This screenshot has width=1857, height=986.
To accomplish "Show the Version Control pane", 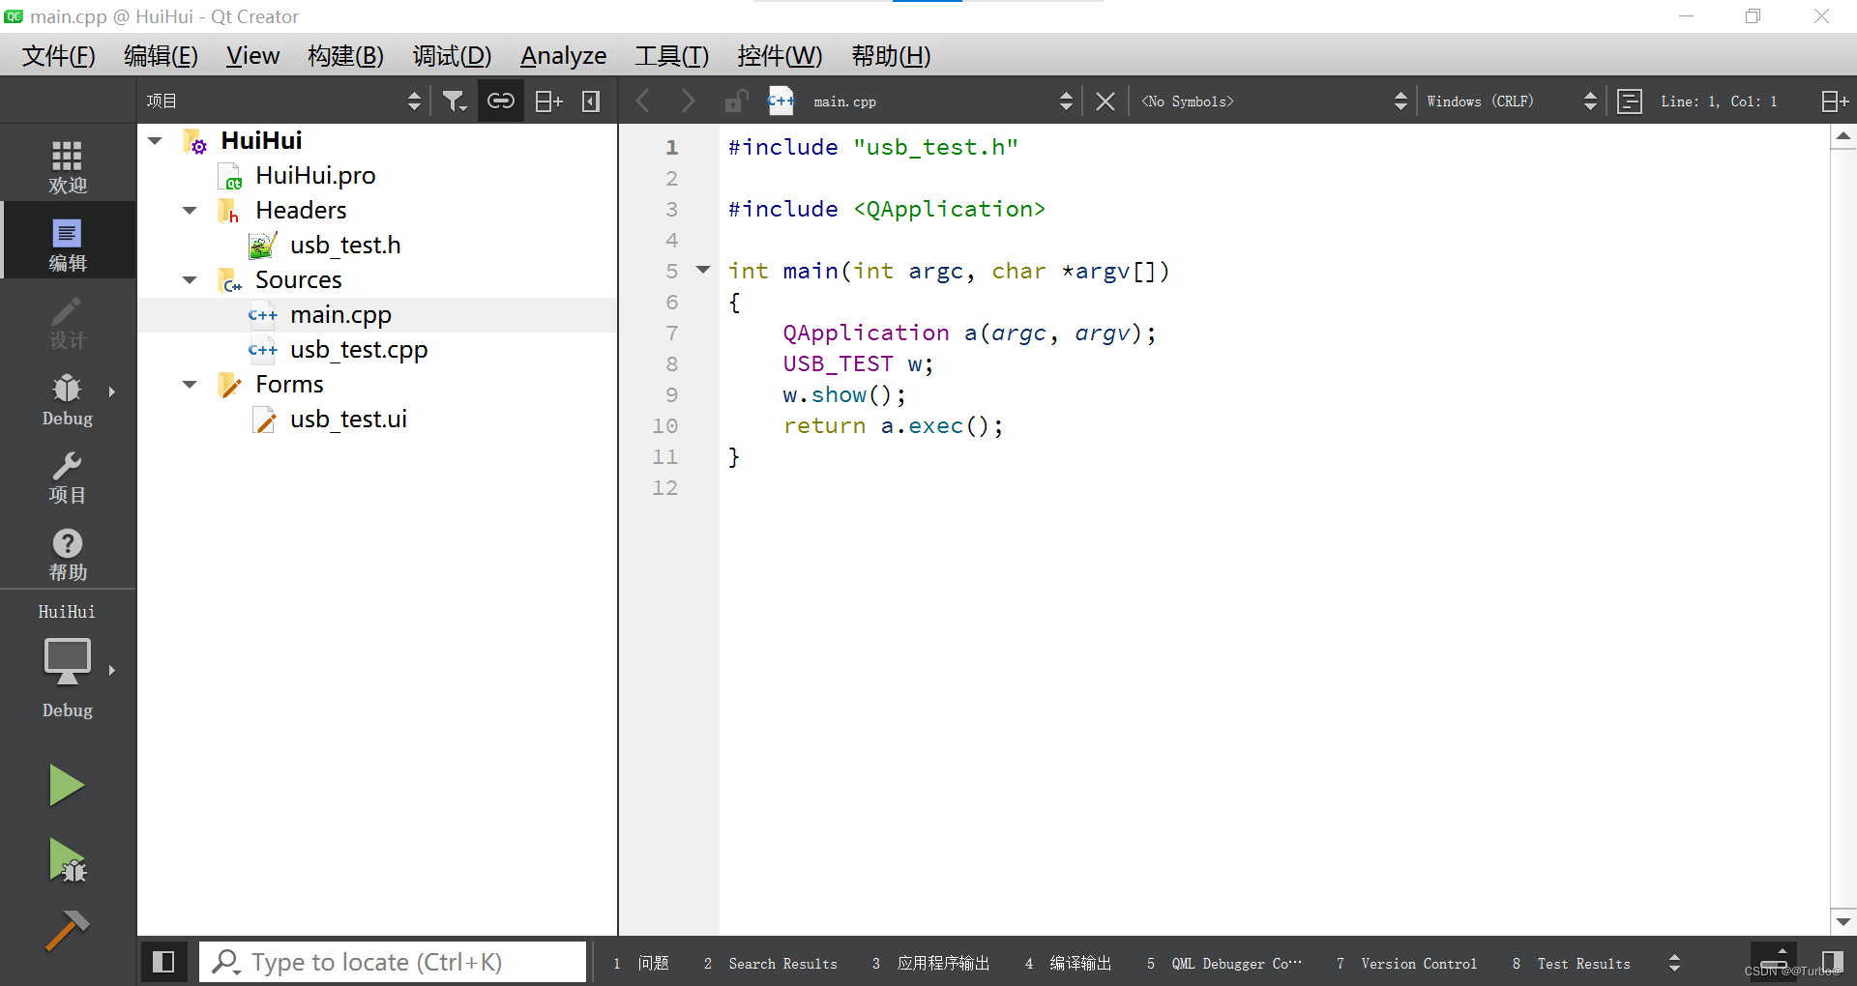I will pyautogui.click(x=1406, y=963).
